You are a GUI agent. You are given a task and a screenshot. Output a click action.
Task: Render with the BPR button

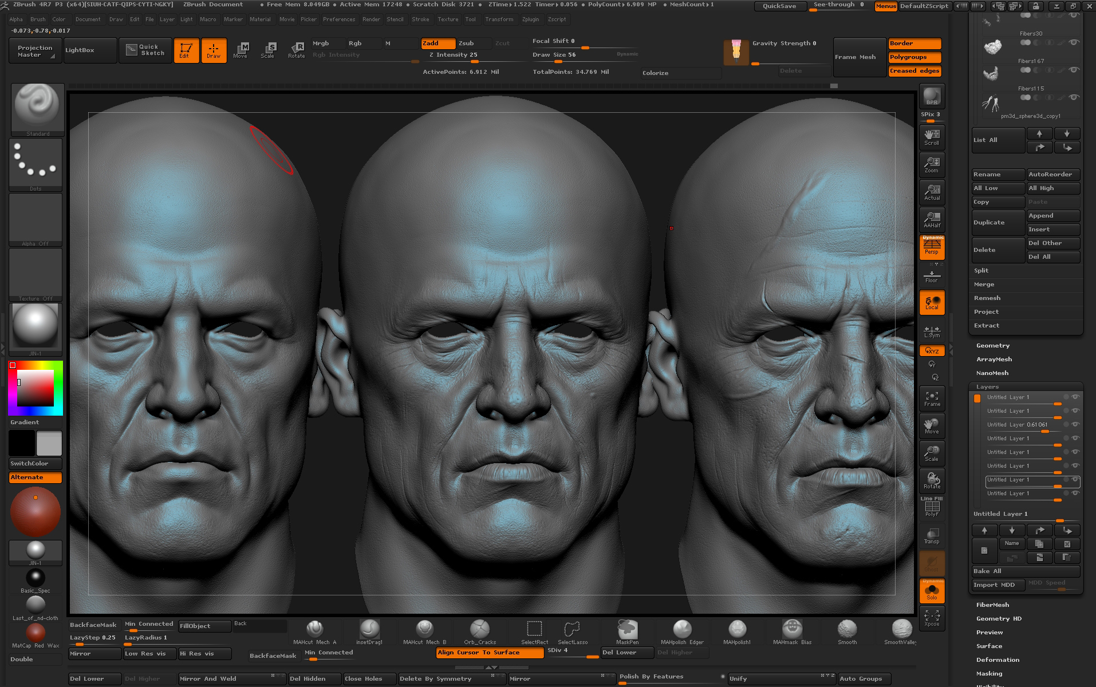click(x=932, y=96)
